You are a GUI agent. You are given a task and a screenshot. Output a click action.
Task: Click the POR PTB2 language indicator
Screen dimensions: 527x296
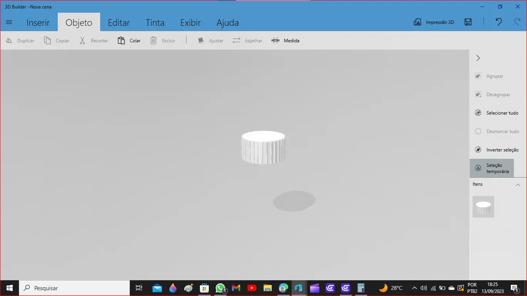(x=472, y=288)
